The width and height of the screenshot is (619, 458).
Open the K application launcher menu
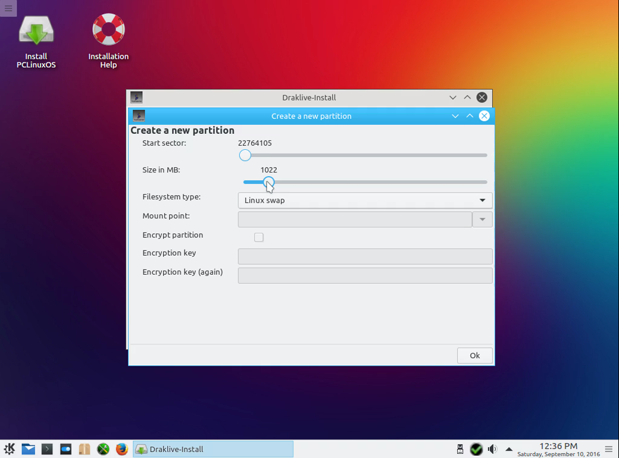click(10, 449)
